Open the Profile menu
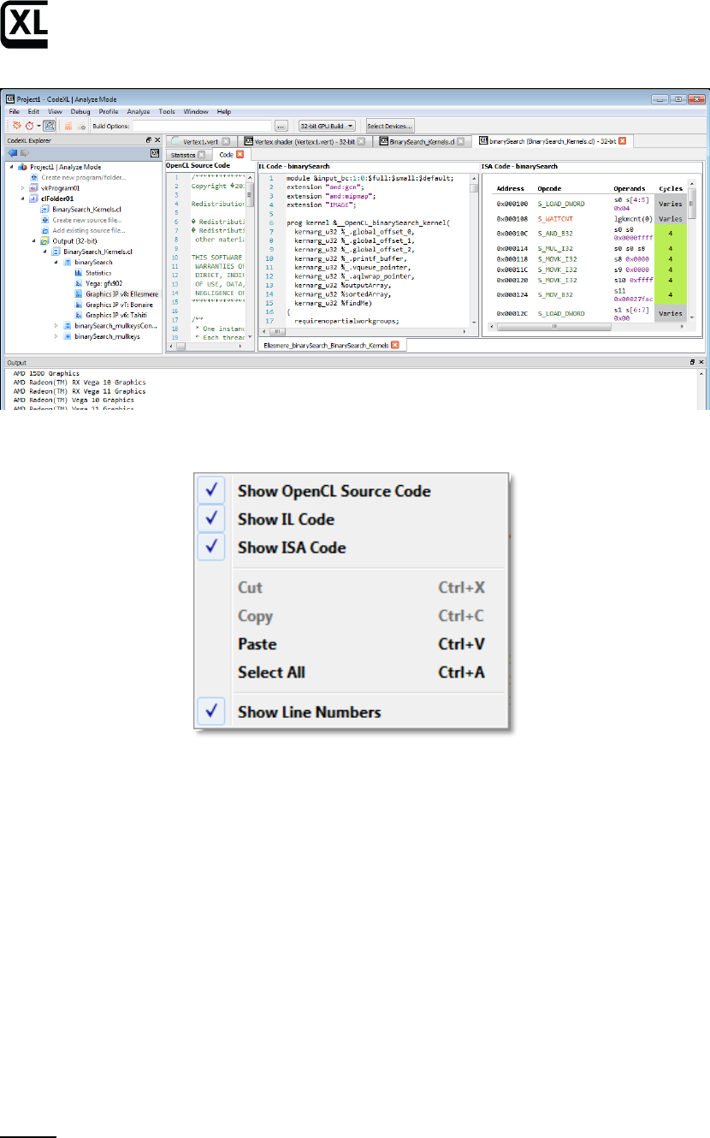 pyautogui.click(x=109, y=112)
